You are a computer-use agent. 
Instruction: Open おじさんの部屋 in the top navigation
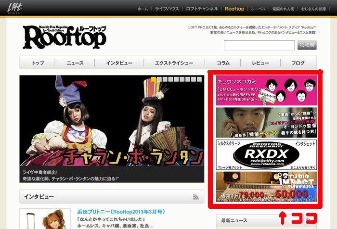pos(313,9)
